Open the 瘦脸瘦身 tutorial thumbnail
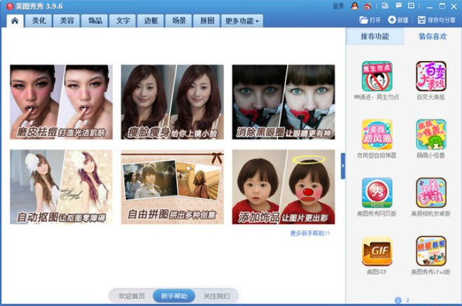462x306 pixels. click(x=172, y=102)
